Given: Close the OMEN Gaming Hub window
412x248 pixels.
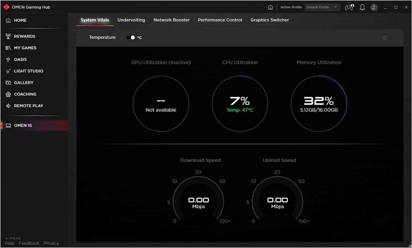Looking at the screenshot, I should coord(406,7).
